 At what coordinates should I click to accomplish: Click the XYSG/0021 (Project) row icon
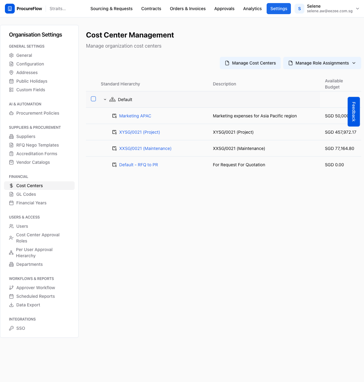coord(114,132)
